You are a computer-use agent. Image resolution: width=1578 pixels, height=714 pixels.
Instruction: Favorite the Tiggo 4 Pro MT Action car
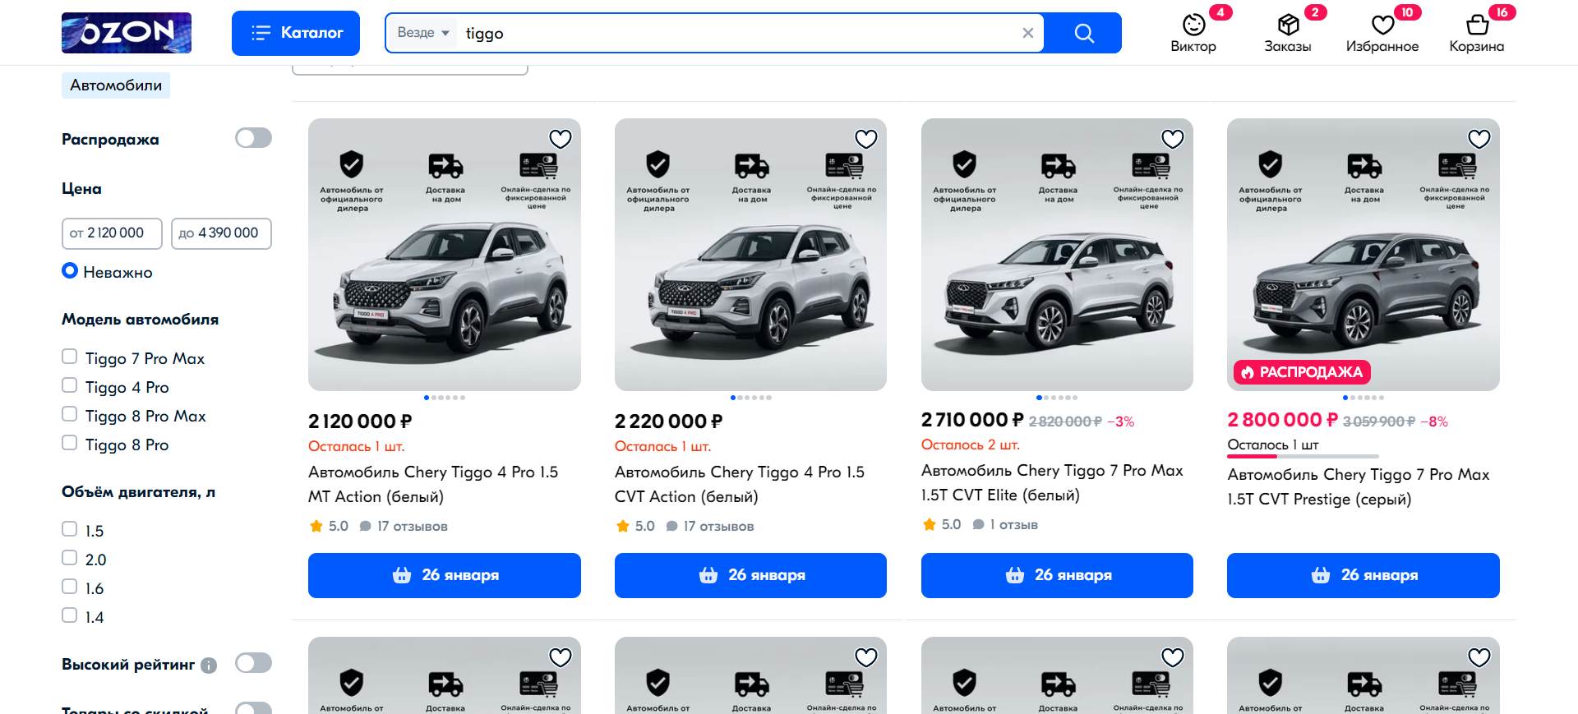(561, 139)
